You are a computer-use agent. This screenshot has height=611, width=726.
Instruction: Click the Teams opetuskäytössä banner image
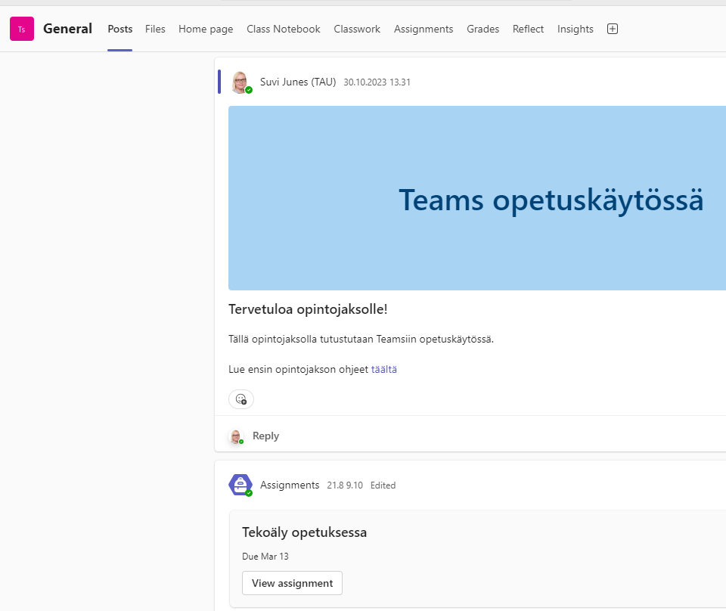coord(476,198)
